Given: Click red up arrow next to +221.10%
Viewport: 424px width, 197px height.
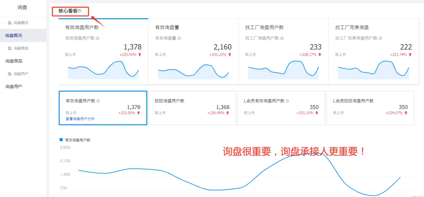Looking at the screenshot, I should pos(317,113).
